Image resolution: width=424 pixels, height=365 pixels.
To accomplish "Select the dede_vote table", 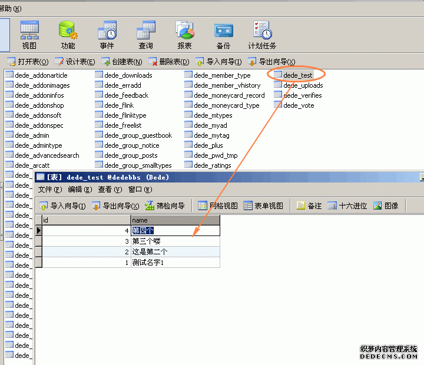I will pos(294,105).
